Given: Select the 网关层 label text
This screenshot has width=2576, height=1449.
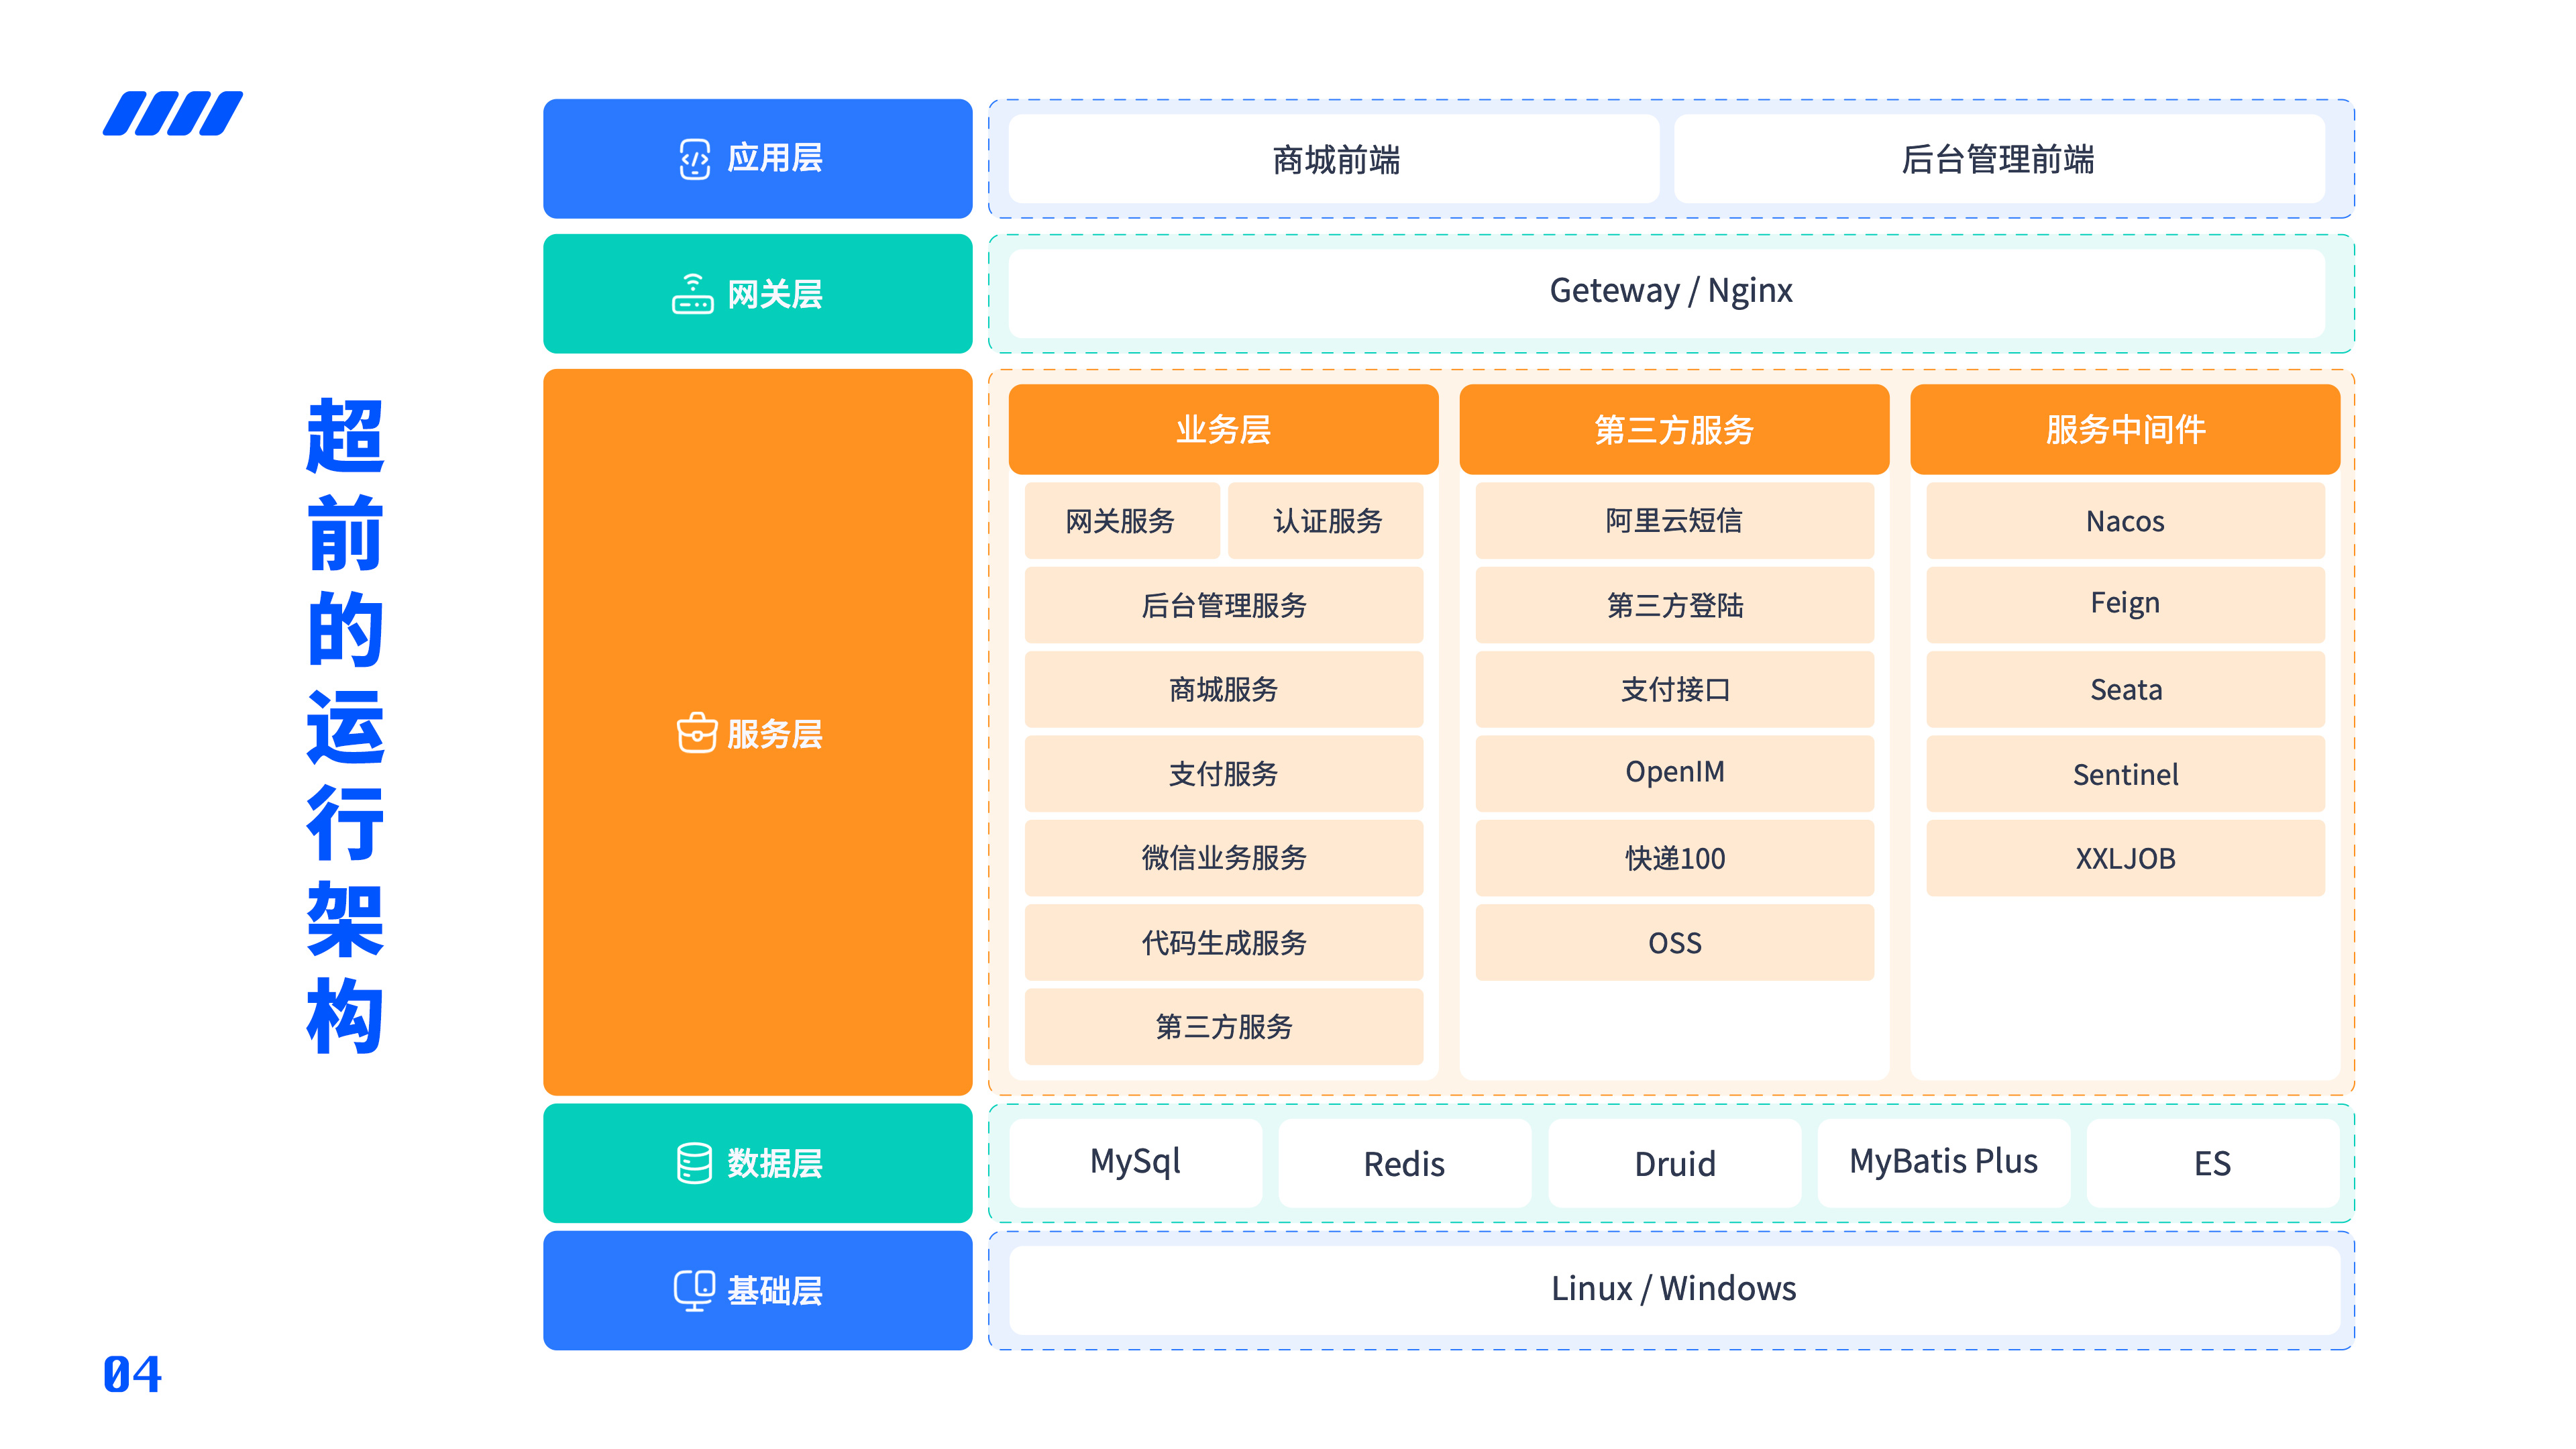Looking at the screenshot, I should pos(775,294).
